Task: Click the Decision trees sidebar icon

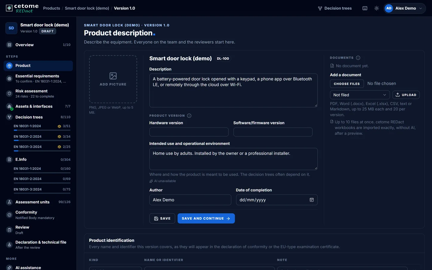Action: click(10, 117)
